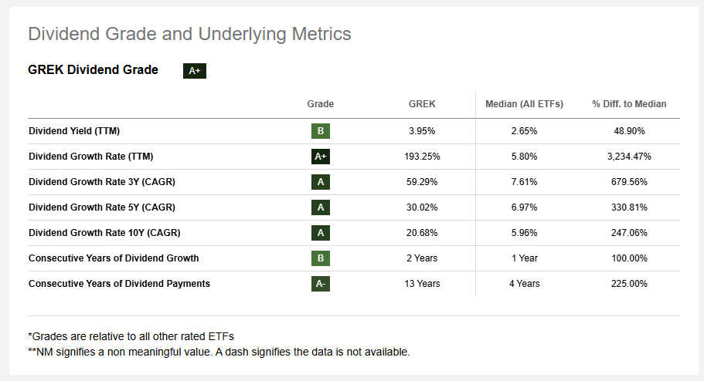
Task: Click the Grade column header
Action: coord(320,104)
